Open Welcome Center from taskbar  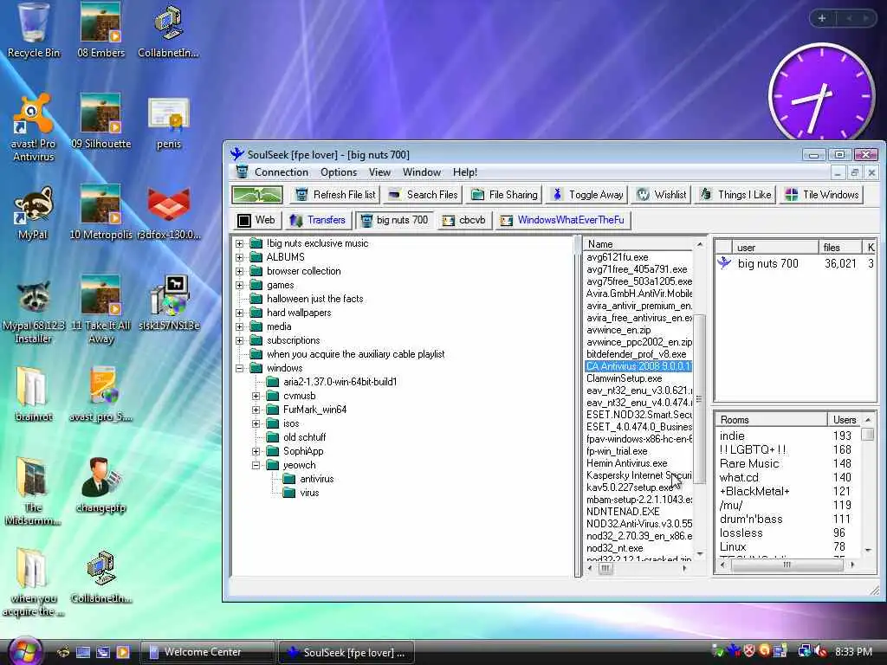coord(207,652)
